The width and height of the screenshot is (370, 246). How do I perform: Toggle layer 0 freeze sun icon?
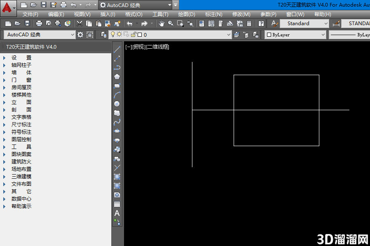click(x=119, y=35)
